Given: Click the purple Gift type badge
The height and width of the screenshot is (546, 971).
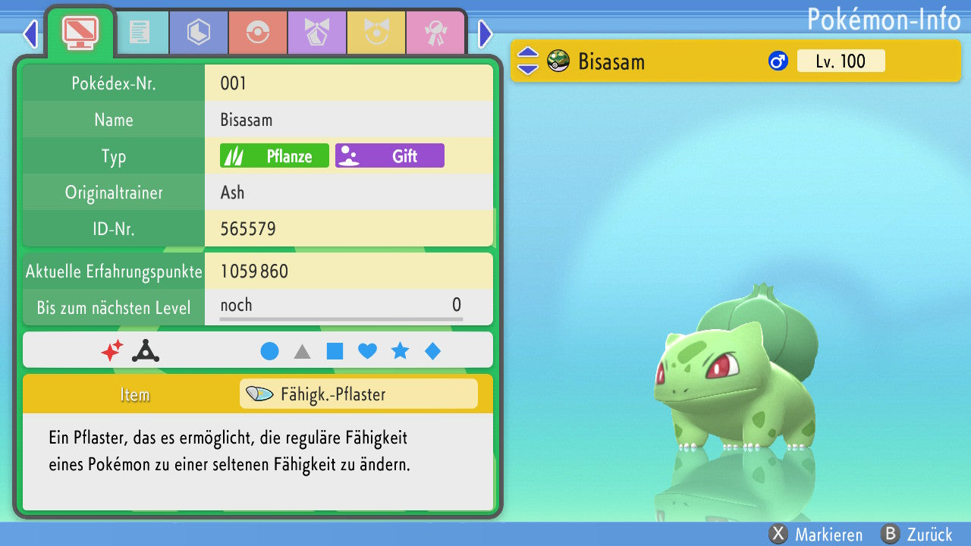Looking at the screenshot, I should tap(389, 156).
